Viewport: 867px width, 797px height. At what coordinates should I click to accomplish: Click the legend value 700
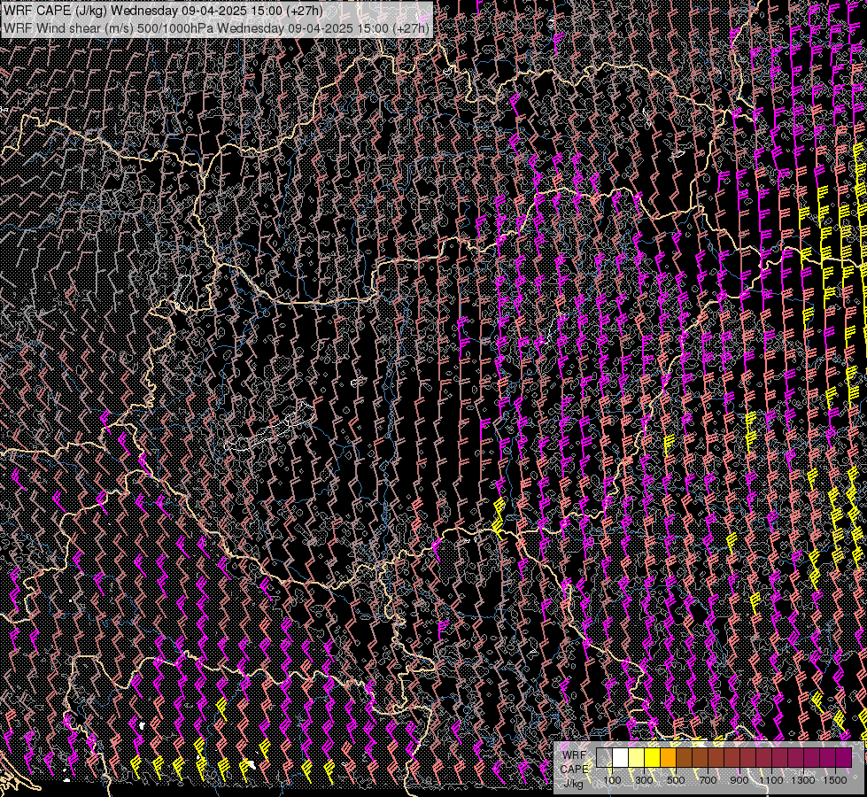pos(708,780)
